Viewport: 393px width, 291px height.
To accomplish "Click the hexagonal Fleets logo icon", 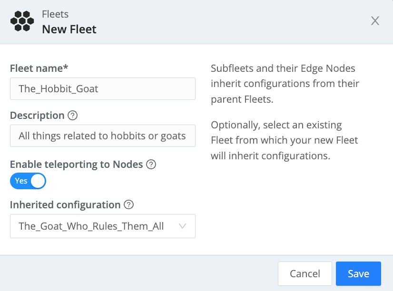I will point(23,21).
